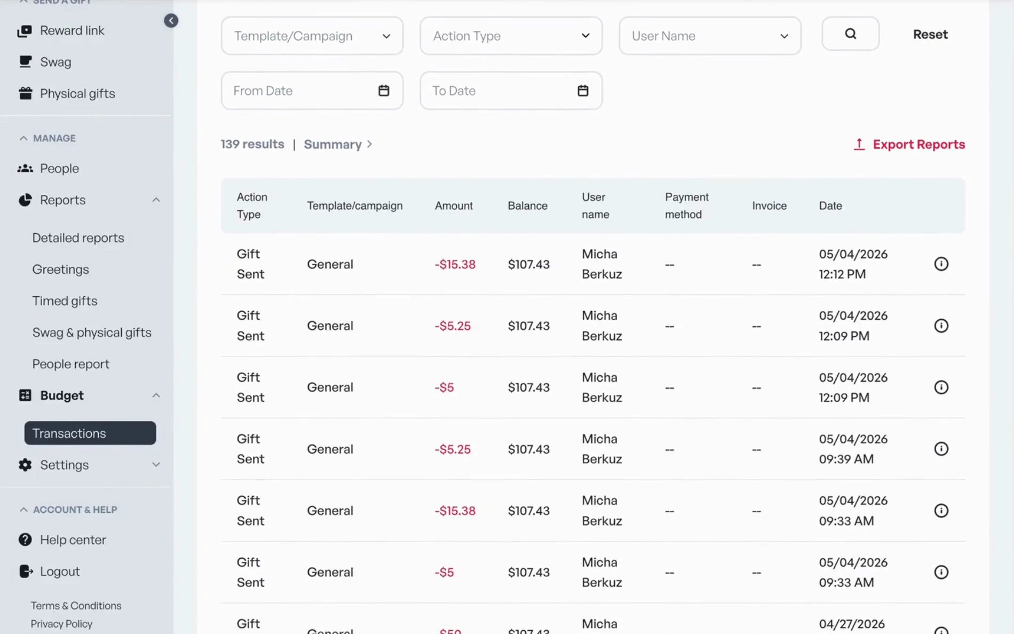Collapse the Reports submenu chevron
The height and width of the screenshot is (634, 1014).
click(x=156, y=200)
